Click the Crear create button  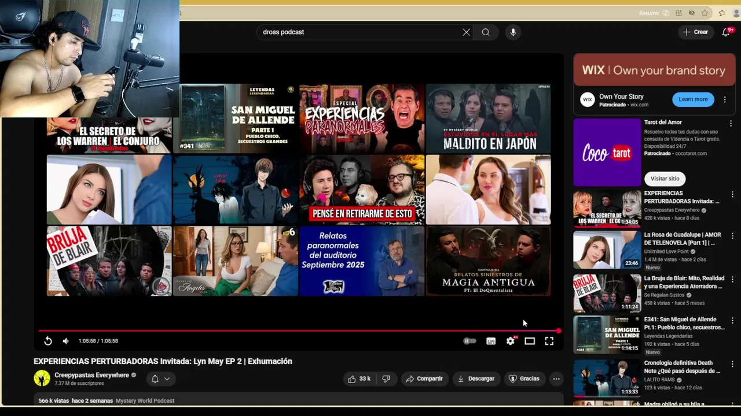click(x=695, y=32)
